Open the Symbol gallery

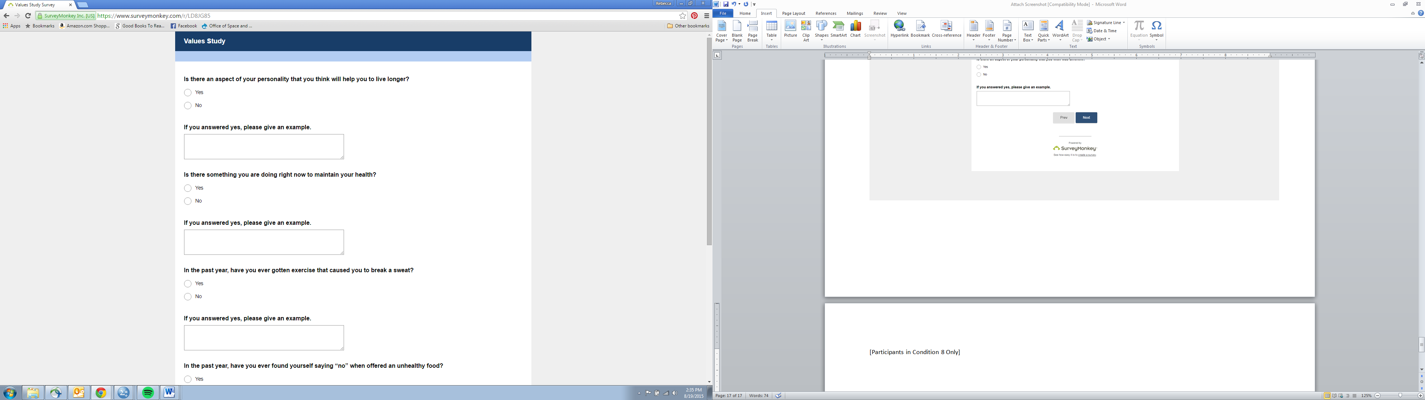coord(1156,30)
